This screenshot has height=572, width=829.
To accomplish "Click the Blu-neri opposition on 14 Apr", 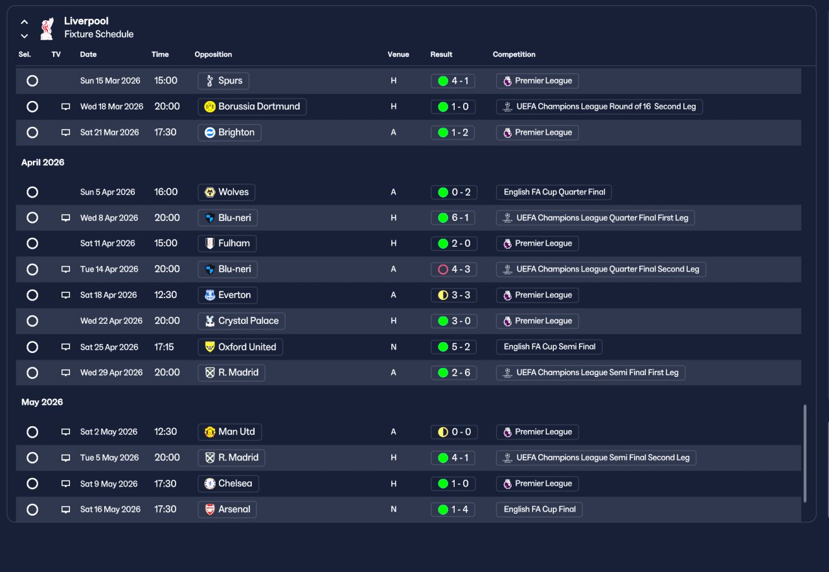I will pos(227,269).
